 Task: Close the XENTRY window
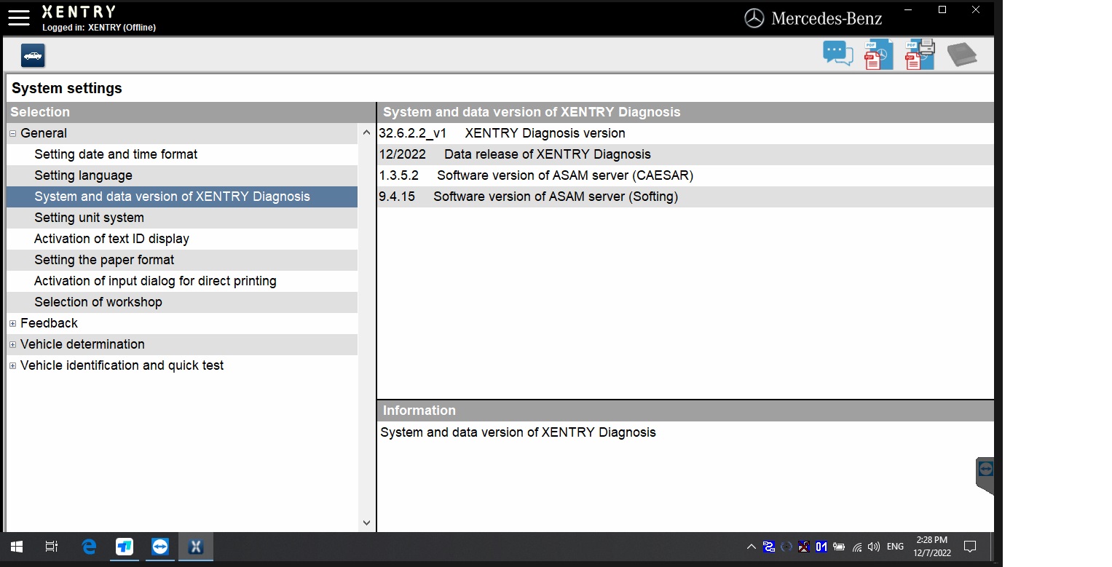977,10
